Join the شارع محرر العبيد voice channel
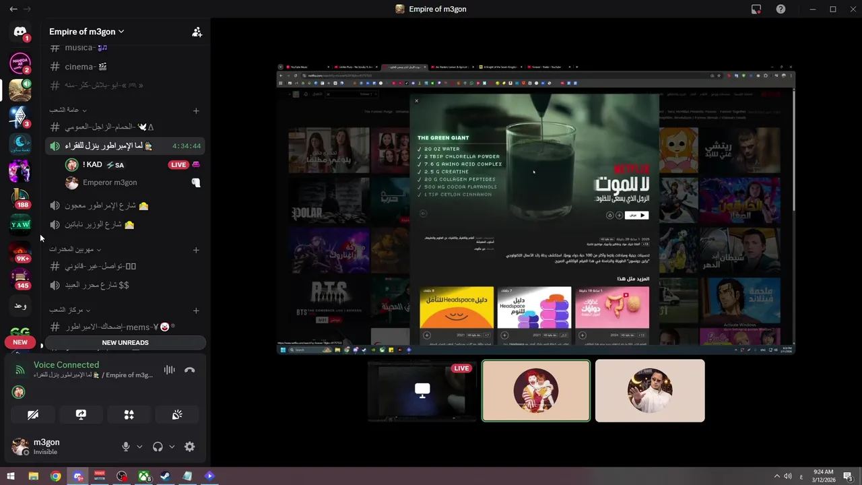Screen dimensions: 862x485 tap(125, 285)
